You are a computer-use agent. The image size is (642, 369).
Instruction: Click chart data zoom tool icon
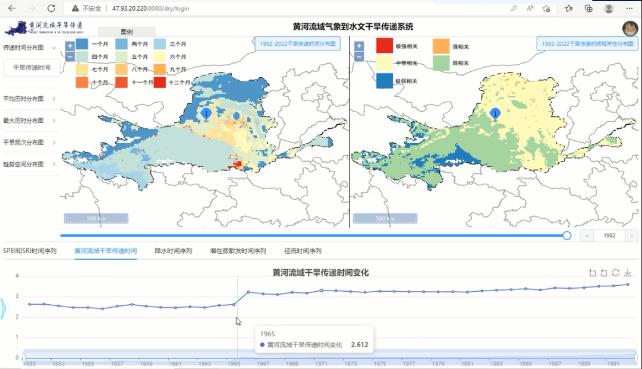click(x=593, y=273)
